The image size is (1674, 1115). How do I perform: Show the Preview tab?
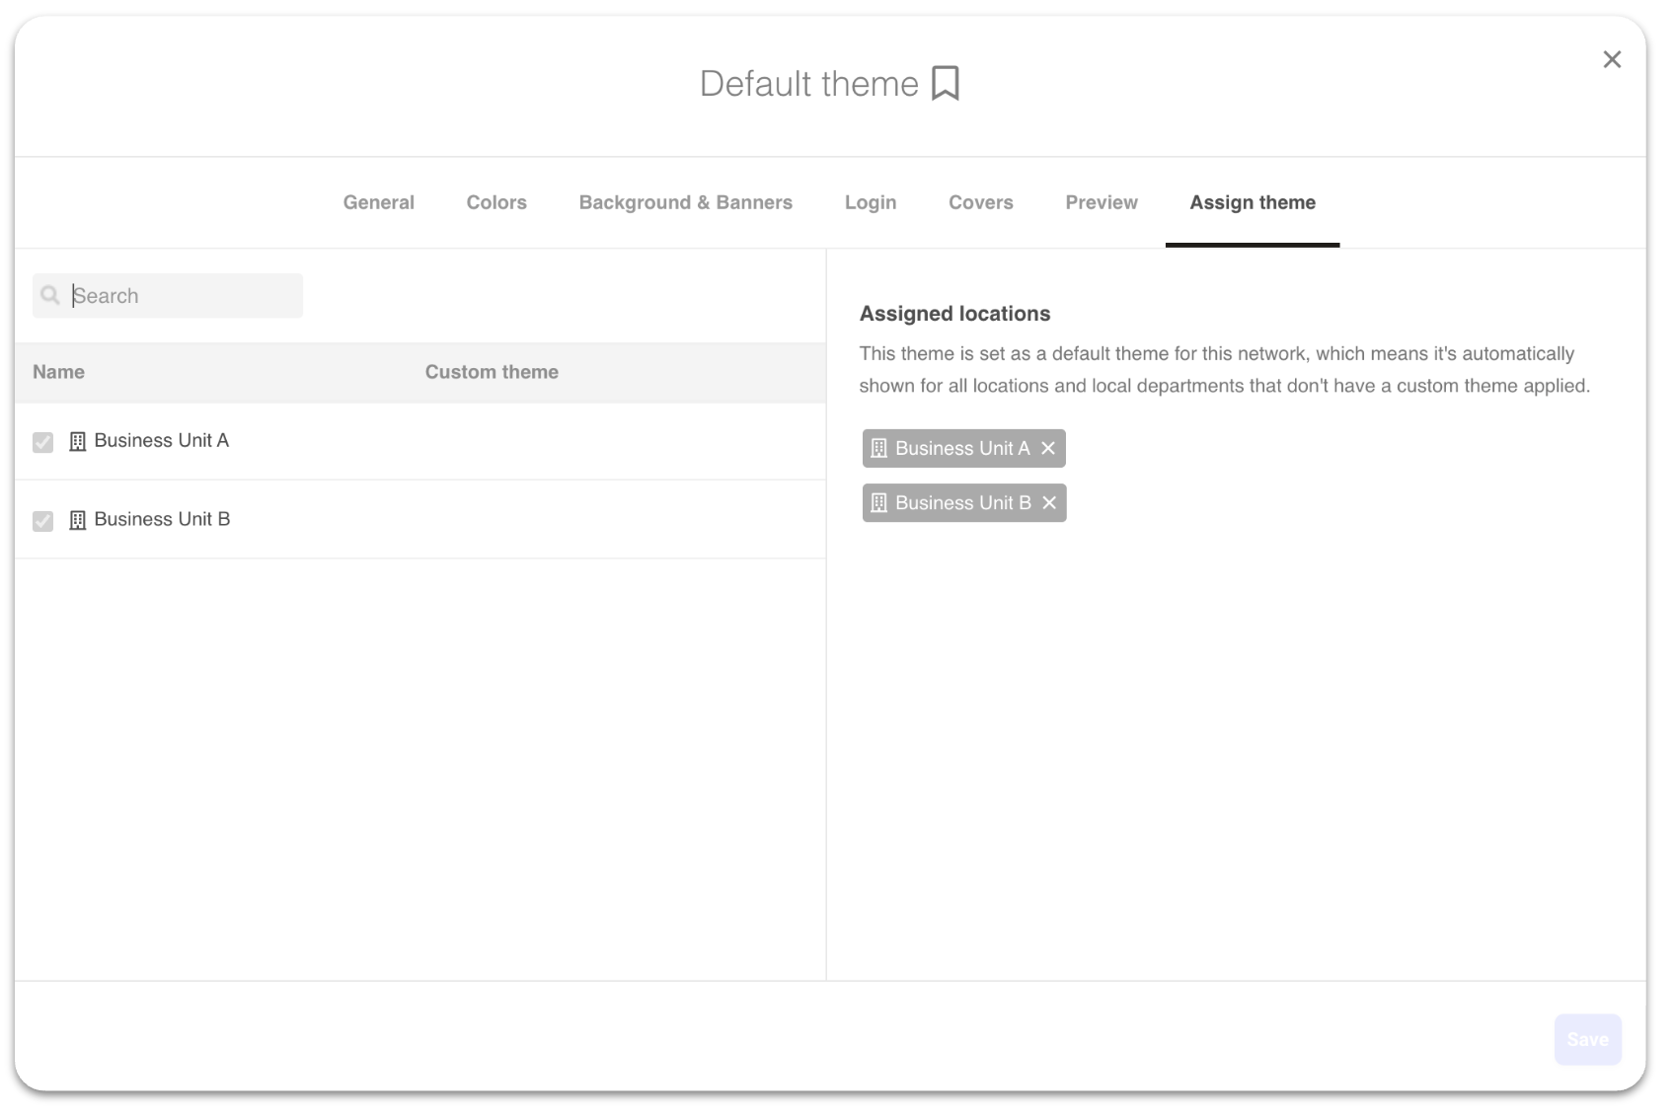click(x=1102, y=202)
